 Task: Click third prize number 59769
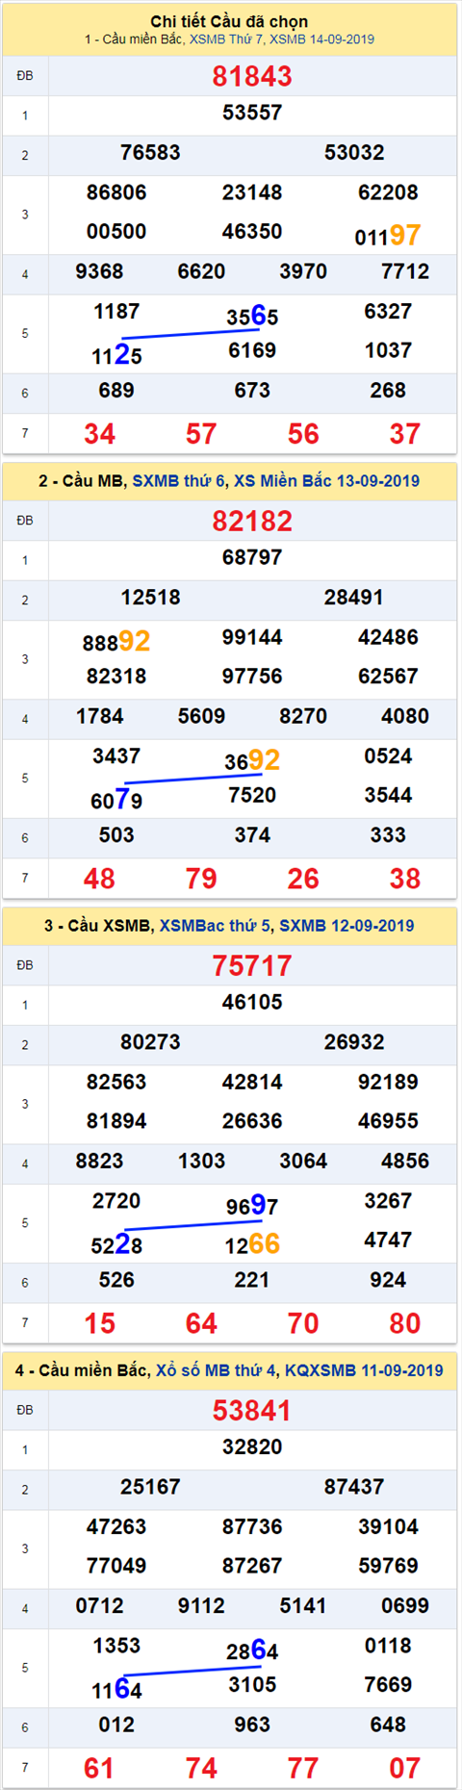(388, 1565)
